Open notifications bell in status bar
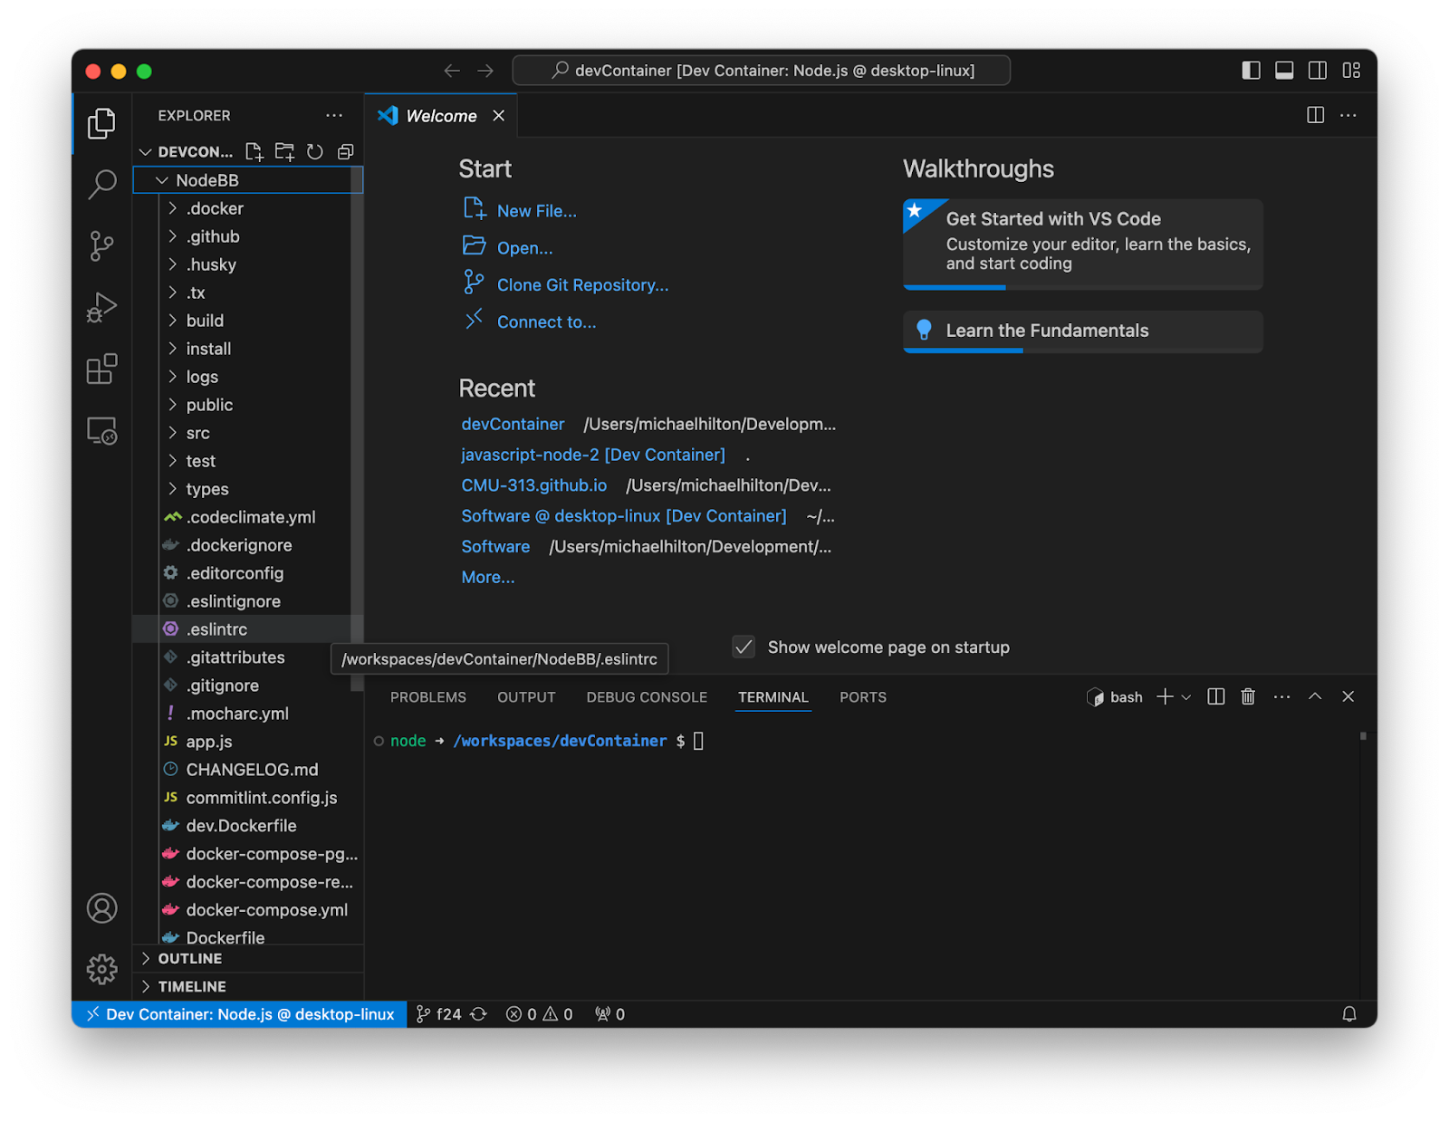 pos(1348,1014)
